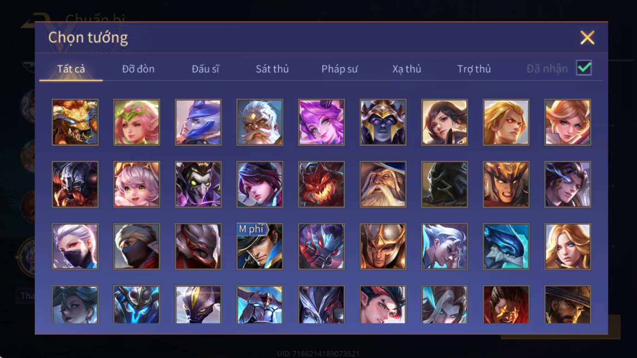The height and width of the screenshot is (358, 637).
Task: Open the Sát thủ tab
Action: coord(272,69)
